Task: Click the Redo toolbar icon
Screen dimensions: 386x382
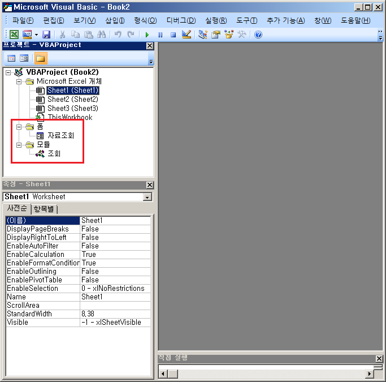Action: (131, 35)
